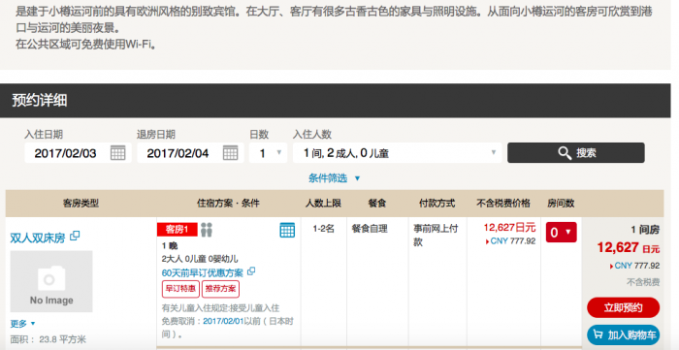This screenshot has width=679, height=350.
Task: Click the check-out date field 2017/02/04
Action: click(190, 153)
